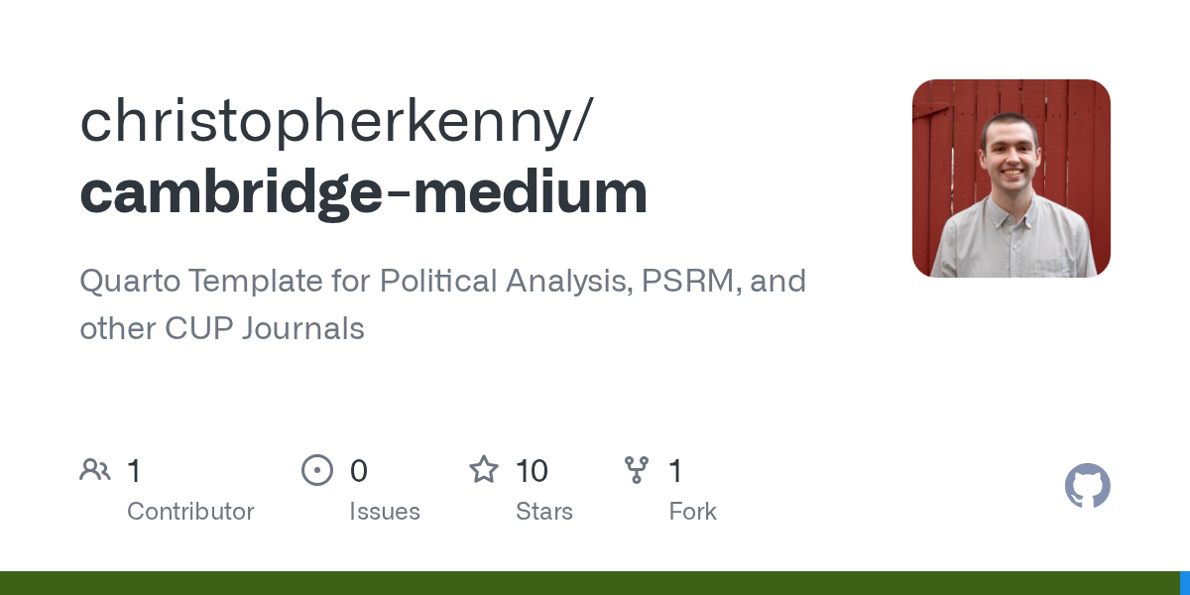Viewport: 1190px width, 595px height.
Task: Open the profile avatar photo
Action: [1011, 178]
